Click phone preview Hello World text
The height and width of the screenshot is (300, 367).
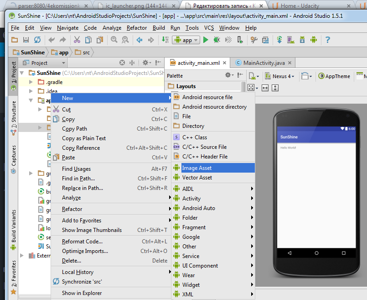click(288, 147)
